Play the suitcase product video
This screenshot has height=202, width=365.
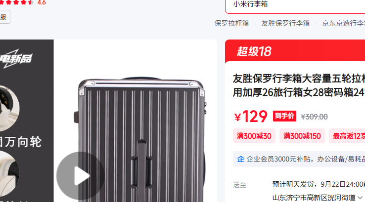(x=81, y=176)
